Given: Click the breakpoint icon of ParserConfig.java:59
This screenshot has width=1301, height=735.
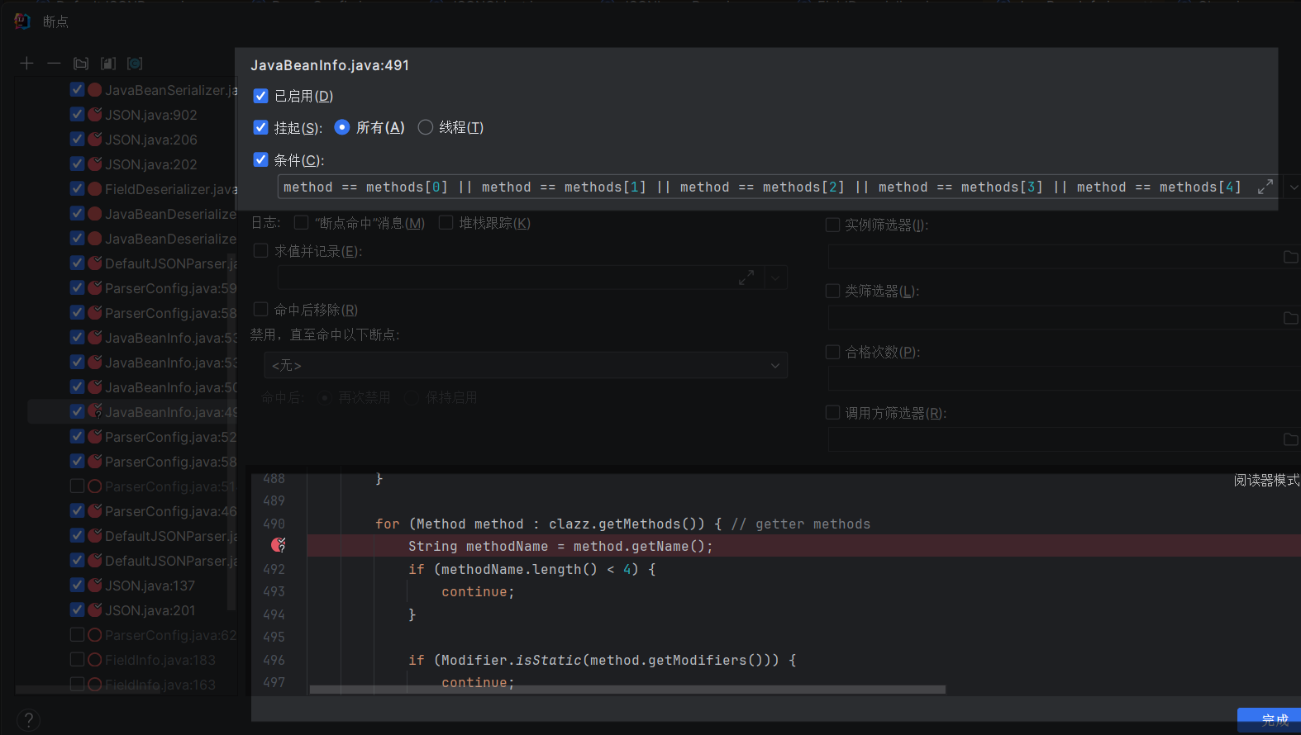Looking at the screenshot, I should (x=95, y=288).
